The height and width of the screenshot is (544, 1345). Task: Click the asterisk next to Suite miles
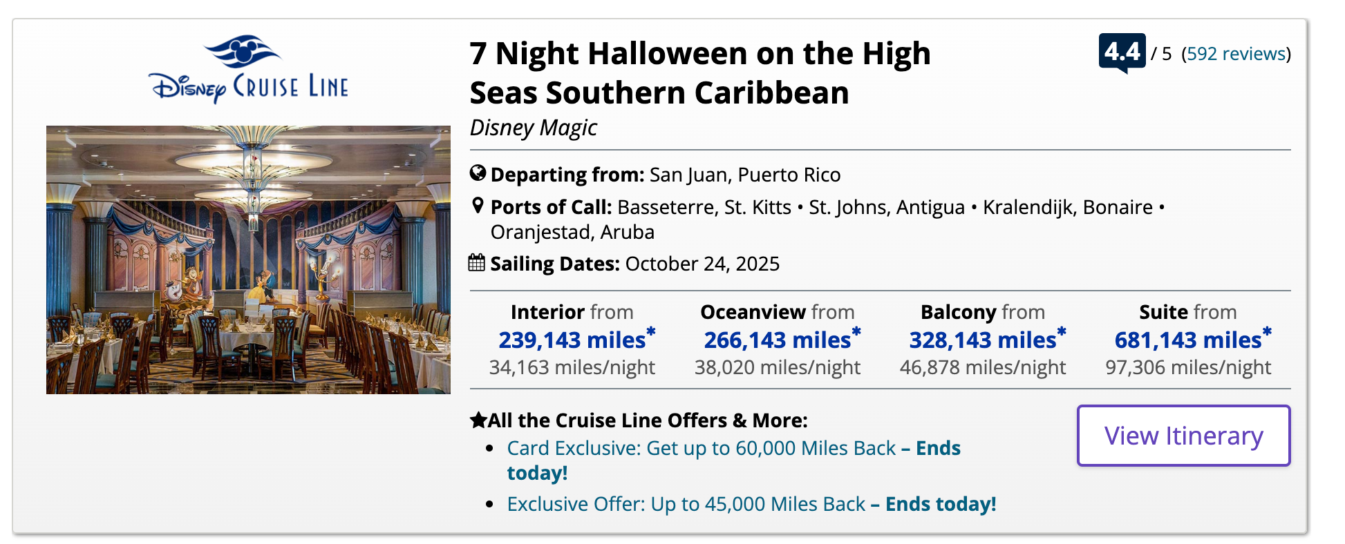(1267, 332)
